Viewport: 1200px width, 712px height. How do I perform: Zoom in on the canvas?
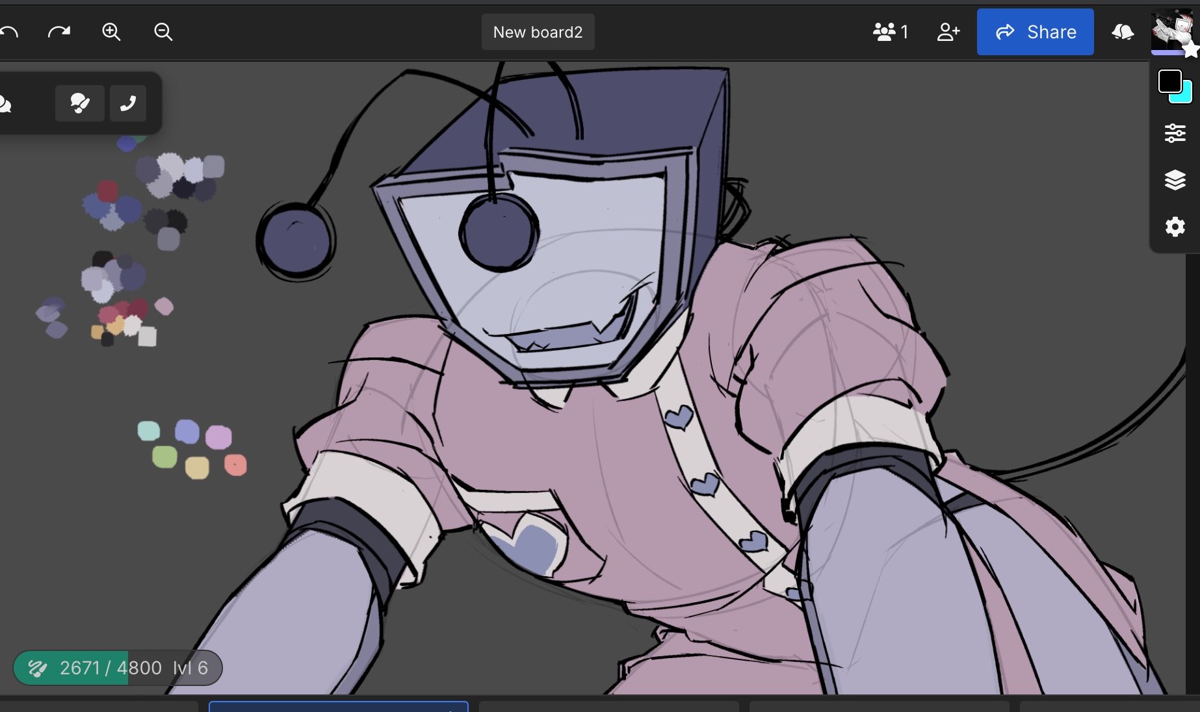click(111, 32)
